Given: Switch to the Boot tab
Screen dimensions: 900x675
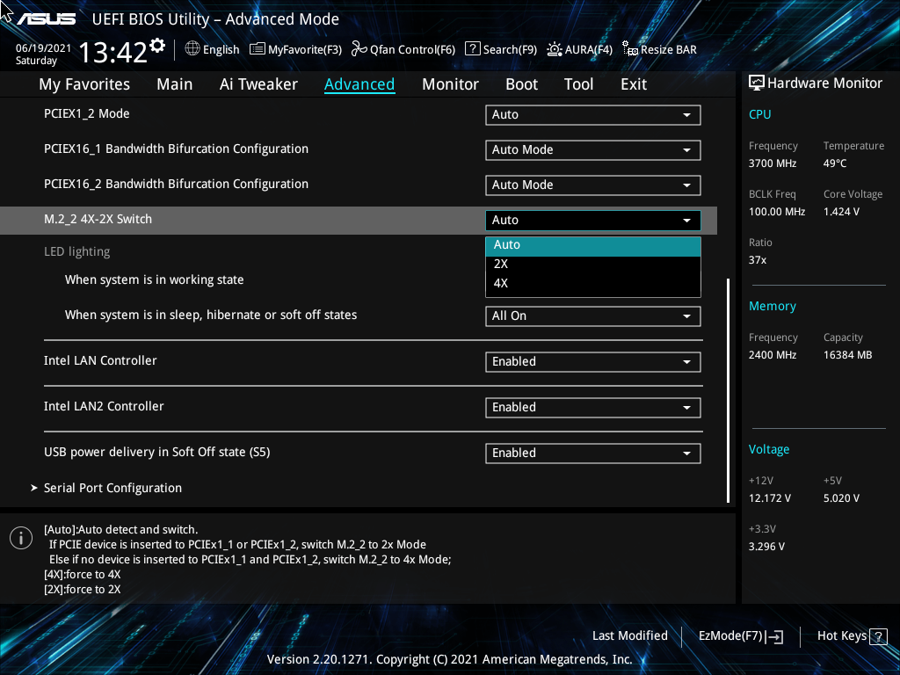Looking at the screenshot, I should pyautogui.click(x=521, y=83).
